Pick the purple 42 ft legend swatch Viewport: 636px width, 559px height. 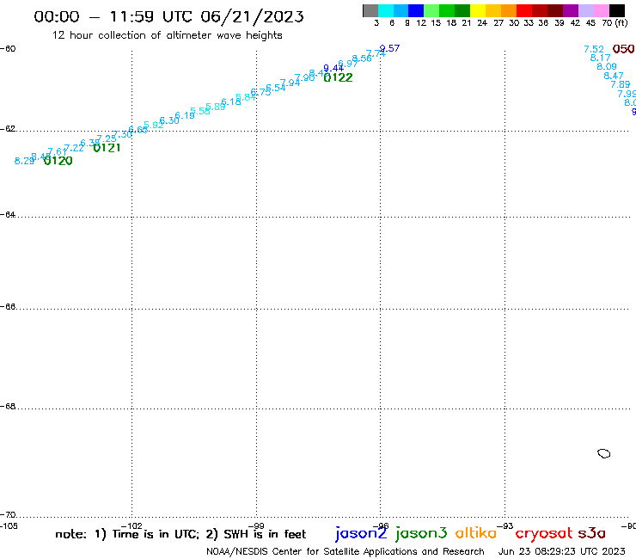click(571, 10)
